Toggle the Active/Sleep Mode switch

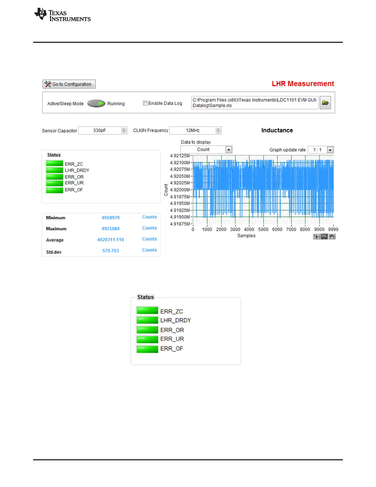pyautogui.click(x=96, y=104)
